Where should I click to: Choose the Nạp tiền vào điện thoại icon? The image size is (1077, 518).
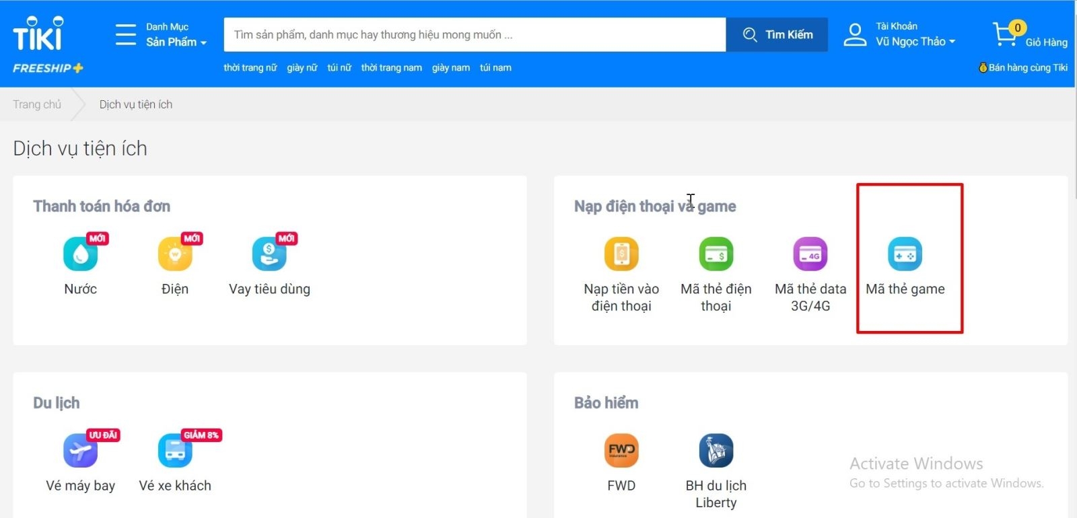click(x=621, y=254)
